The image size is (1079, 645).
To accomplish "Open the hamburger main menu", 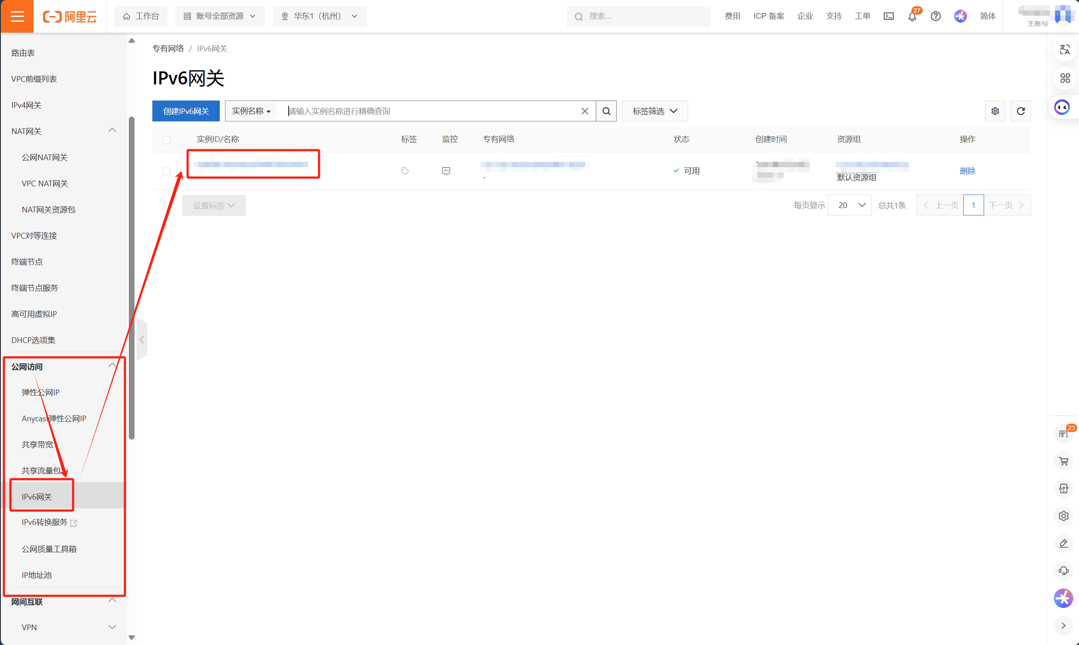I will coord(17,16).
